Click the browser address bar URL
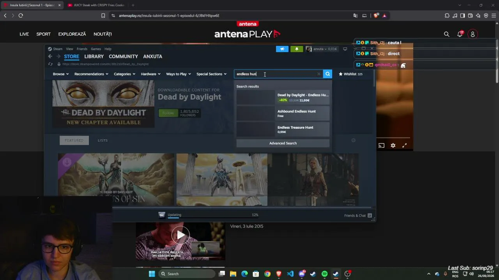 169,16
